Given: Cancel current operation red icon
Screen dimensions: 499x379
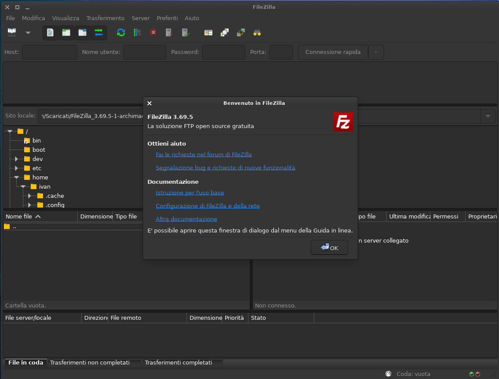Looking at the screenshot, I should click(x=154, y=32).
